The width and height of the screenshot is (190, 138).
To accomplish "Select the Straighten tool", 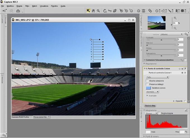I will pyautogui.click(x=110, y=11).
